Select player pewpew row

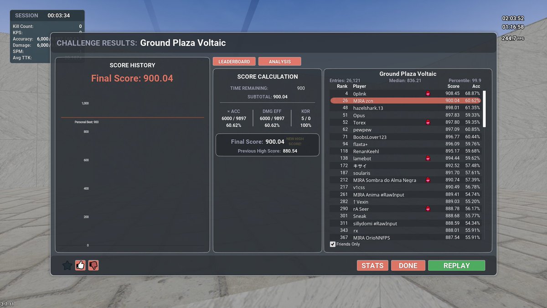tap(406, 130)
